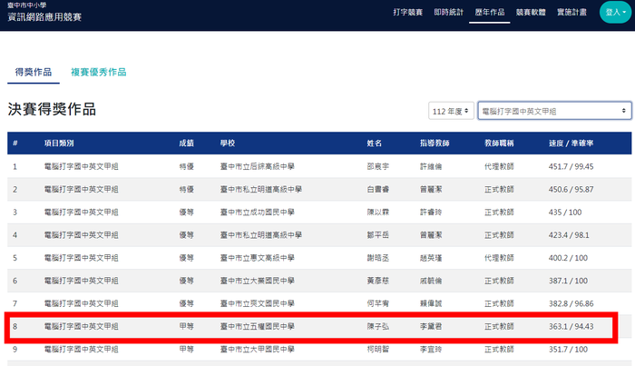
Task: Click teacher name 李宜玲 in row 9
Action: pyautogui.click(x=431, y=349)
